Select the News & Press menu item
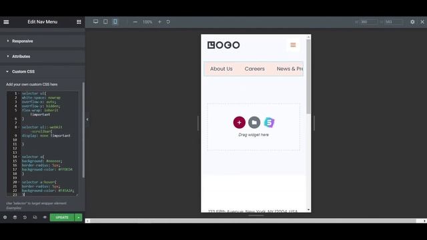Image resolution: width=427 pixels, height=240 pixels. (290, 69)
